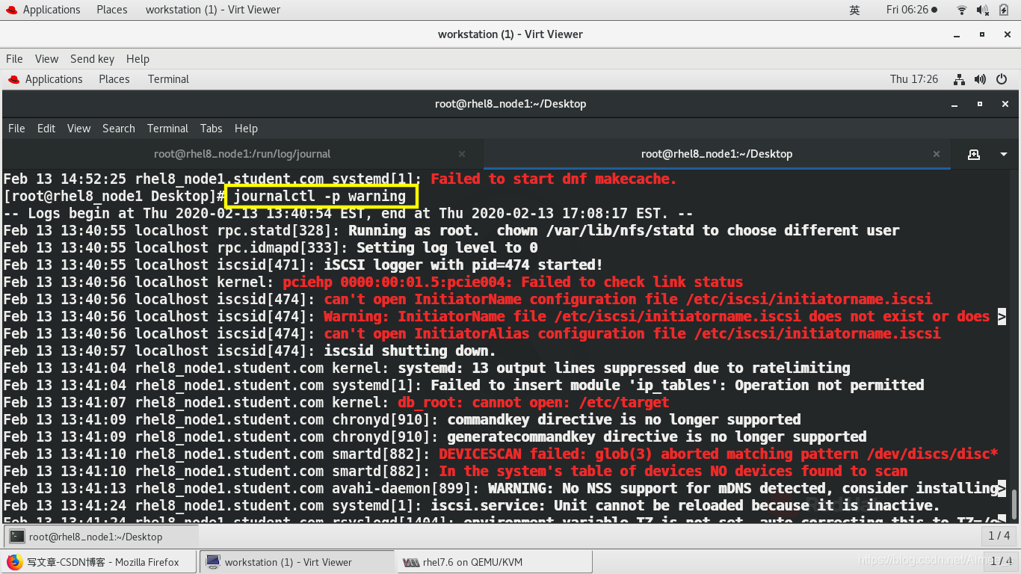Click the Wi-Fi status icon
Screen dimensions: 1021x574
961,10
